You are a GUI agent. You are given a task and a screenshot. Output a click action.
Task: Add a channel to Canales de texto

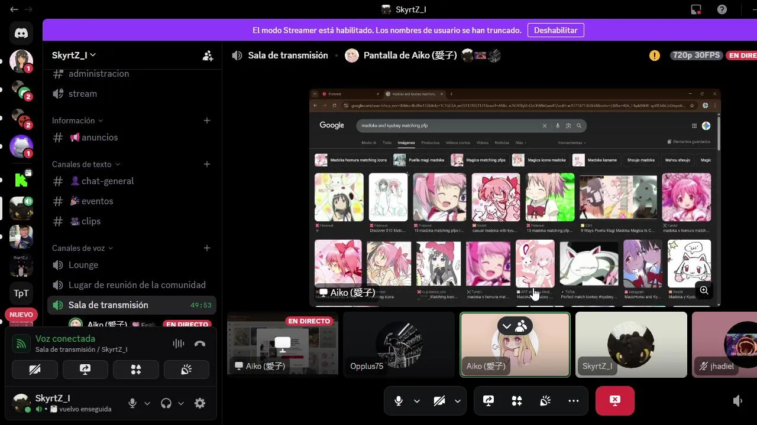click(207, 164)
